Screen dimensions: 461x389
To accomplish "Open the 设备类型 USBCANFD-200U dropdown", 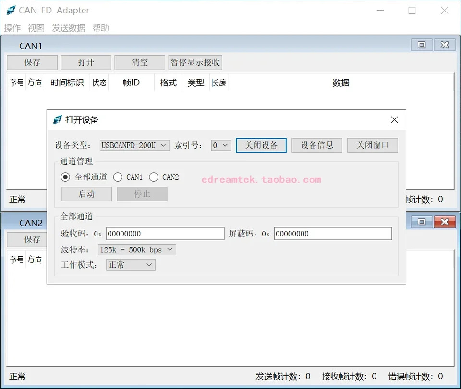I will [x=134, y=145].
